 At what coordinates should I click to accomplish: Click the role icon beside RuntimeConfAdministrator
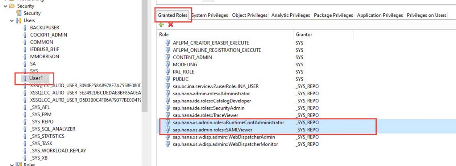click(x=167, y=122)
